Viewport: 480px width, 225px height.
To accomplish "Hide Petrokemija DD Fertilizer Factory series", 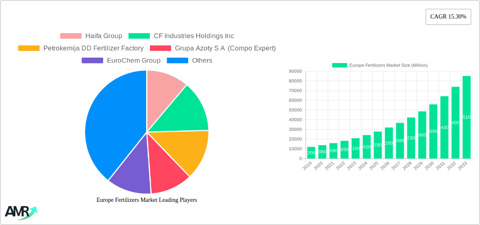I will 81,48.
